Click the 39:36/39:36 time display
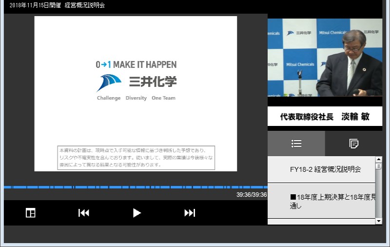 pyautogui.click(x=252, y=195)
